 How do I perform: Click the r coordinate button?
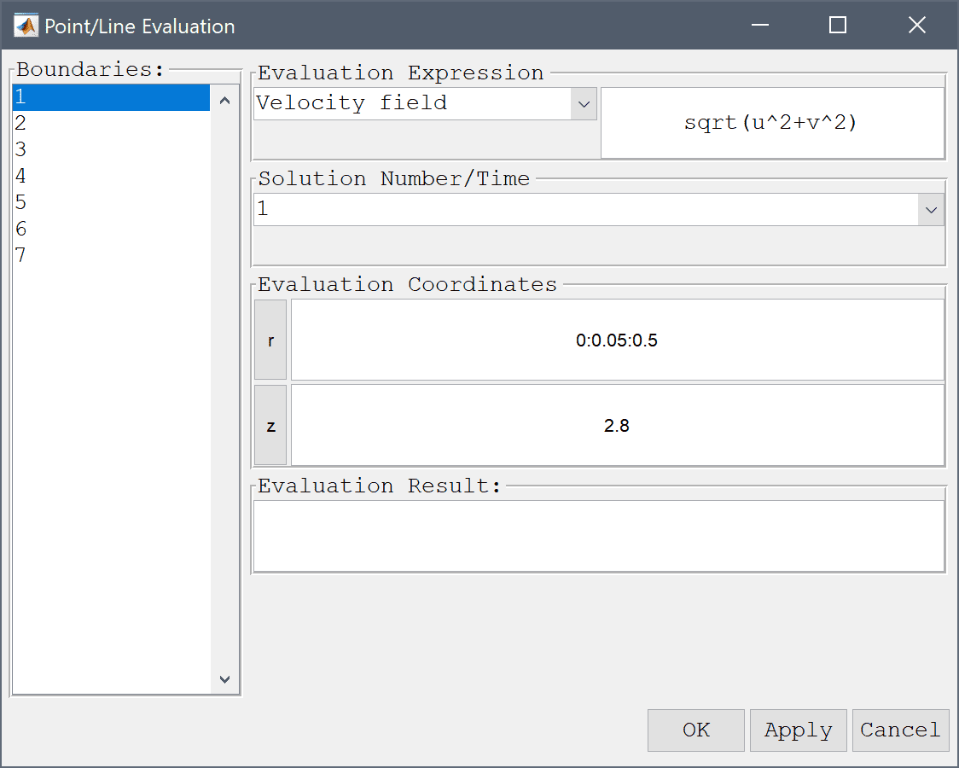point(270,340)
